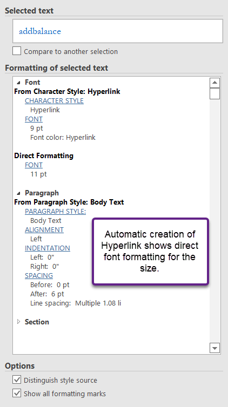Open the CHARACTER STYLE link

(54, 101)
